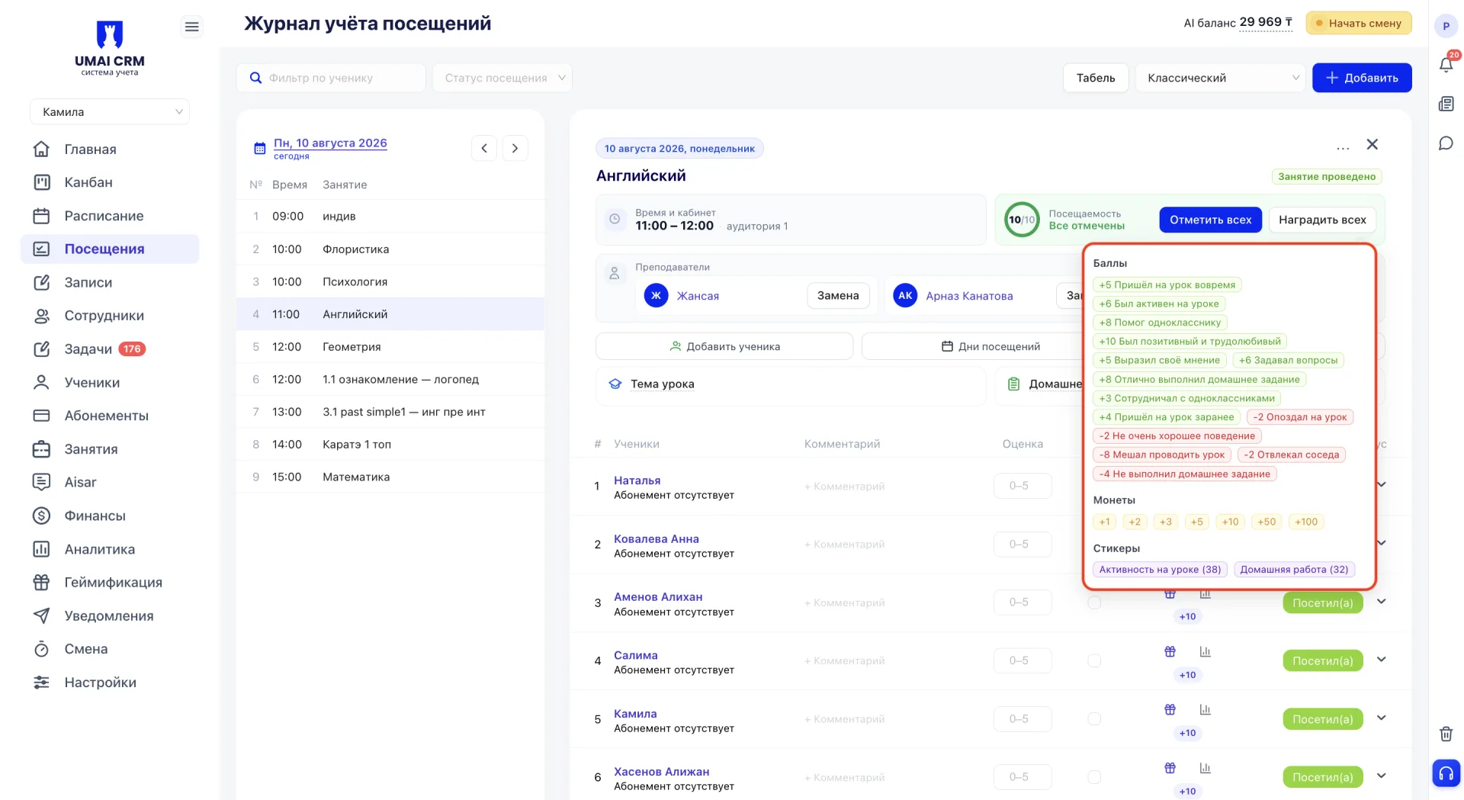Click into the Фильтр по ученику field

click(331, 78)
